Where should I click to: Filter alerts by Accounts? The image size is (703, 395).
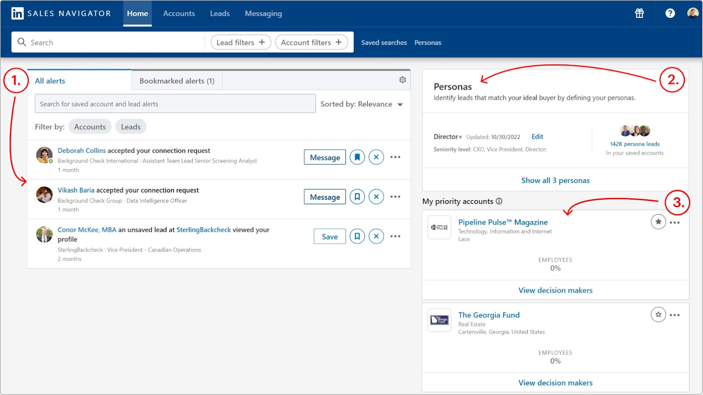point(90,127)
